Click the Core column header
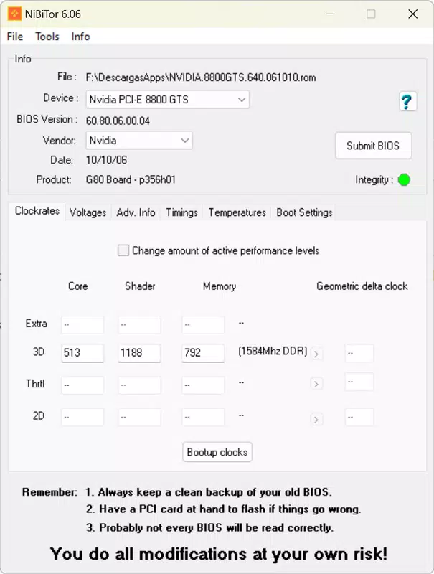Viewport: 434px width, 574px height. coord(78,286)
